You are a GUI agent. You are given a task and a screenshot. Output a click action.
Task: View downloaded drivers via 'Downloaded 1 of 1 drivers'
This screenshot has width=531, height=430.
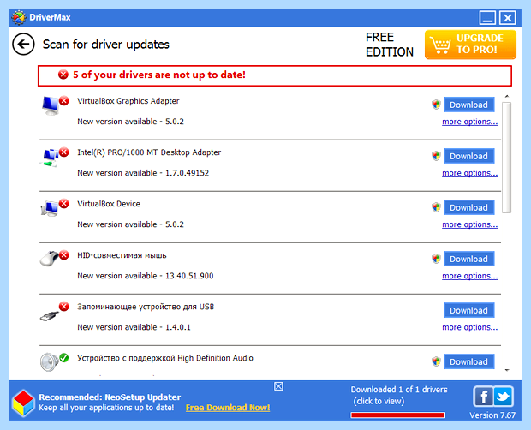pos(399,395)
